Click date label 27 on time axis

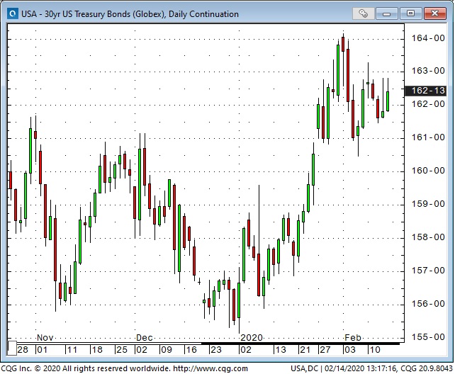click(325, 350)
